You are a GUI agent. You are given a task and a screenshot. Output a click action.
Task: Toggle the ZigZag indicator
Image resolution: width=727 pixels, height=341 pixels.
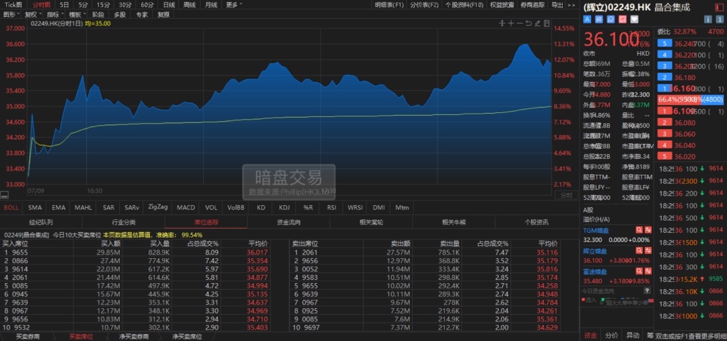(158, 208)
